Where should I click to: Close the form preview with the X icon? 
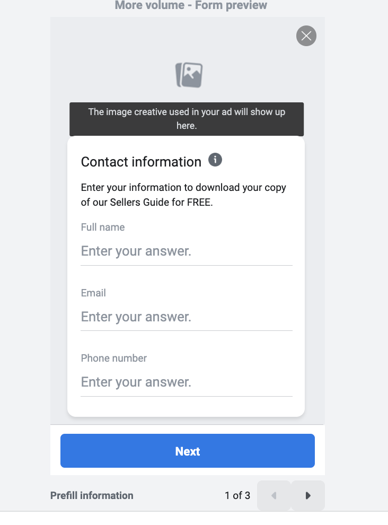306,36
